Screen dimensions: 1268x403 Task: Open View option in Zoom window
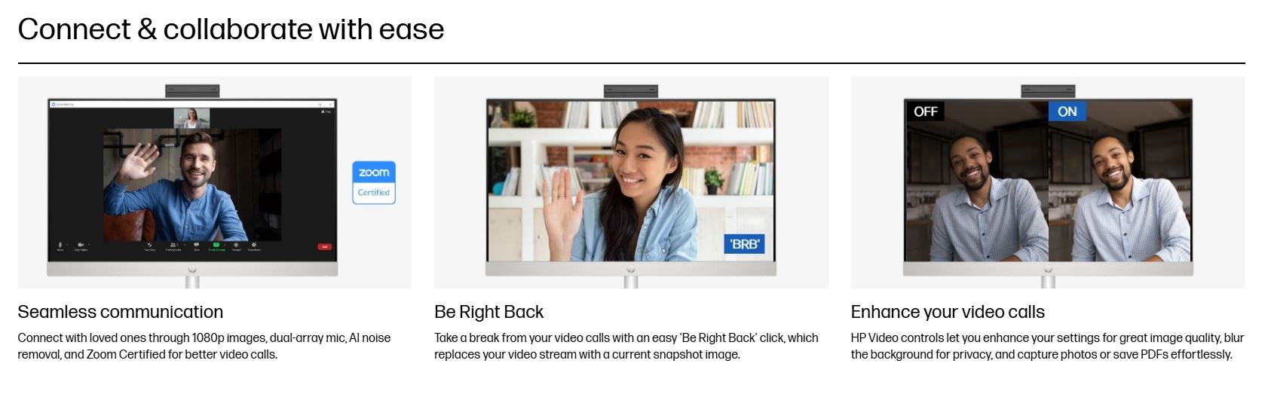click(326, 111)
